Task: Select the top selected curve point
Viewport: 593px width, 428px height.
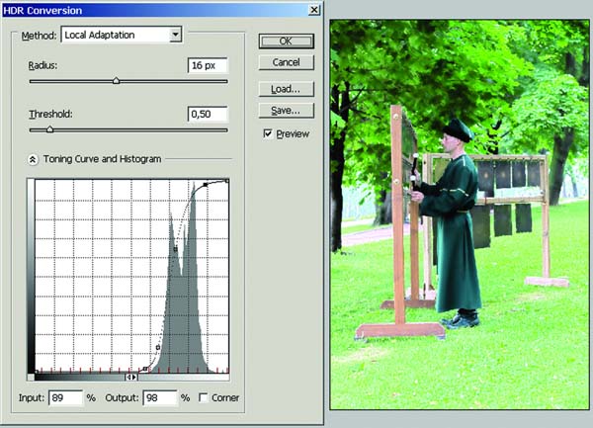Action: click(205, 185)
